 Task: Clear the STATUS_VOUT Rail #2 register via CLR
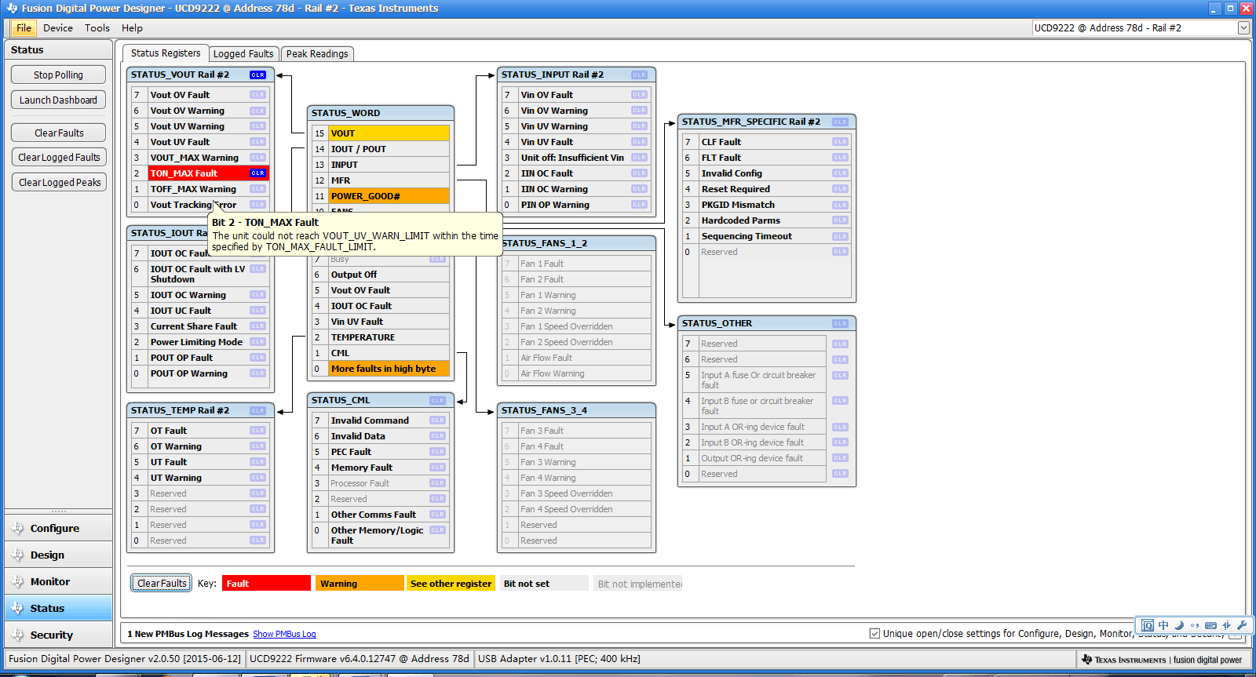(257, 75)
